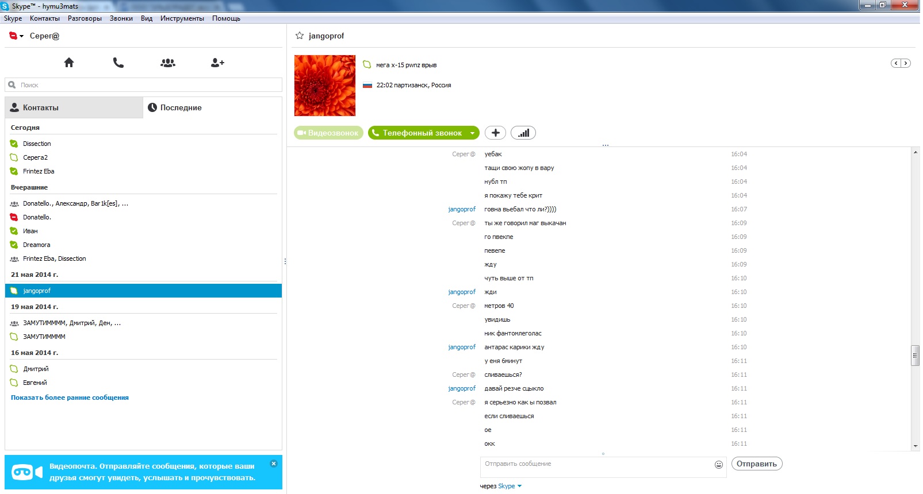
Task: Open the Skype menu
Action: 13,18
